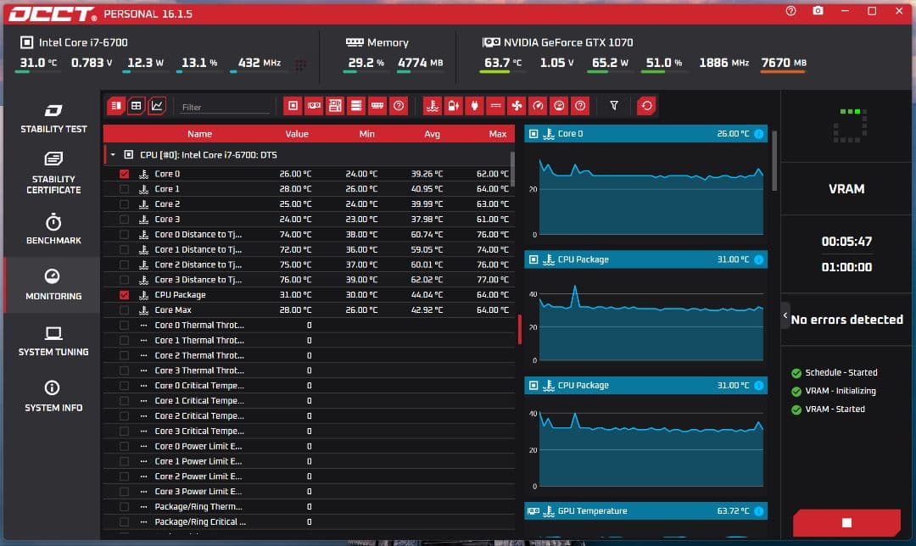Toggle clock speed gauge sensor filter
This screenshot has height=546, width=916.
pos(538,106)
